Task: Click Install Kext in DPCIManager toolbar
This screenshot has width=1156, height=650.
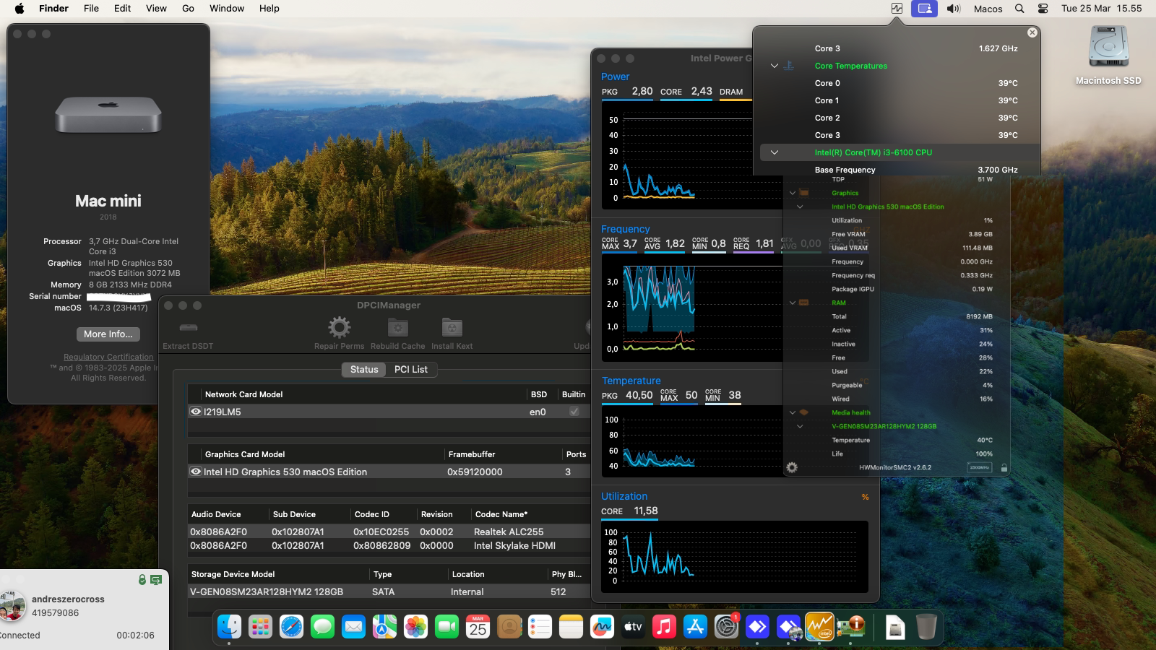Action: point(452,326)
